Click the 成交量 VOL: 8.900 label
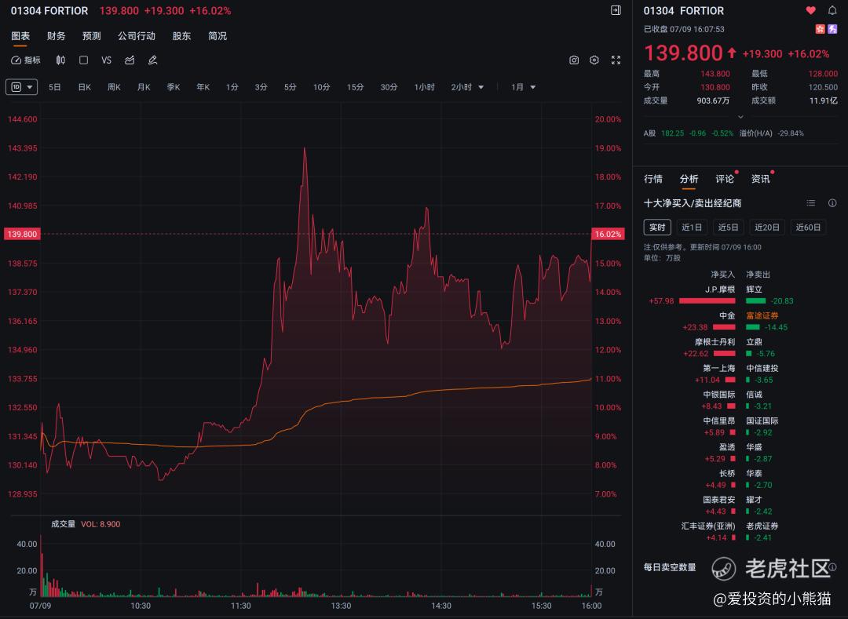This screenshot has width=848, height=619. [x=86, y=524]
